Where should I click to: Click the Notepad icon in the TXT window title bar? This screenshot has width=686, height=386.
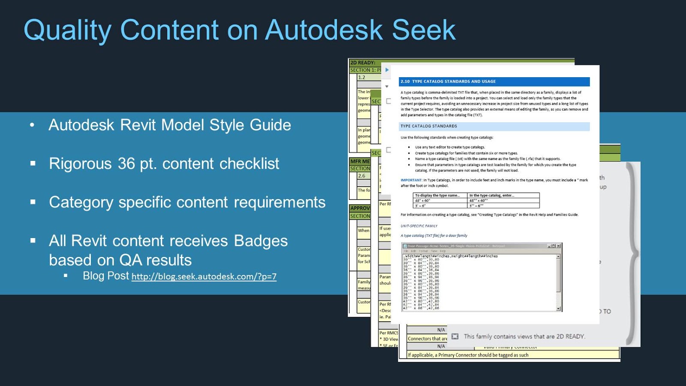pos(406,246)
